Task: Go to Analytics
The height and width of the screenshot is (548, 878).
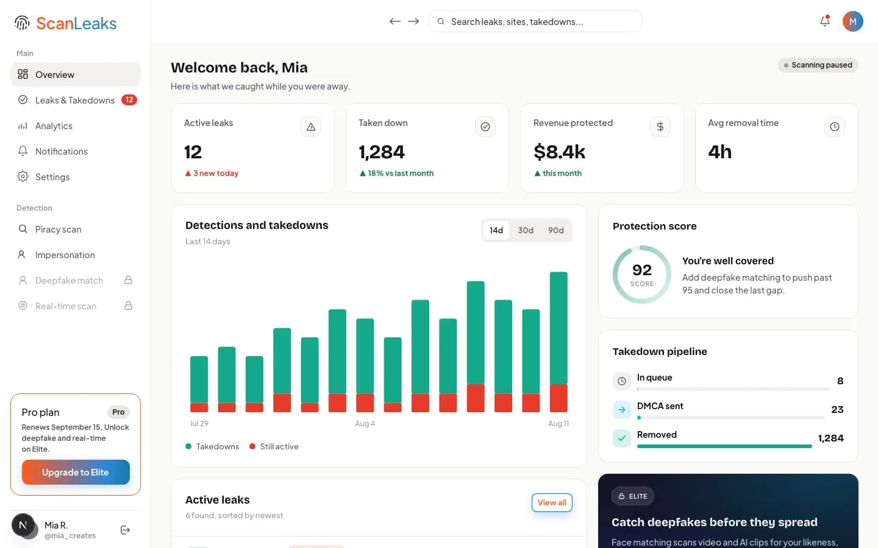Action: tap(76, 125)
